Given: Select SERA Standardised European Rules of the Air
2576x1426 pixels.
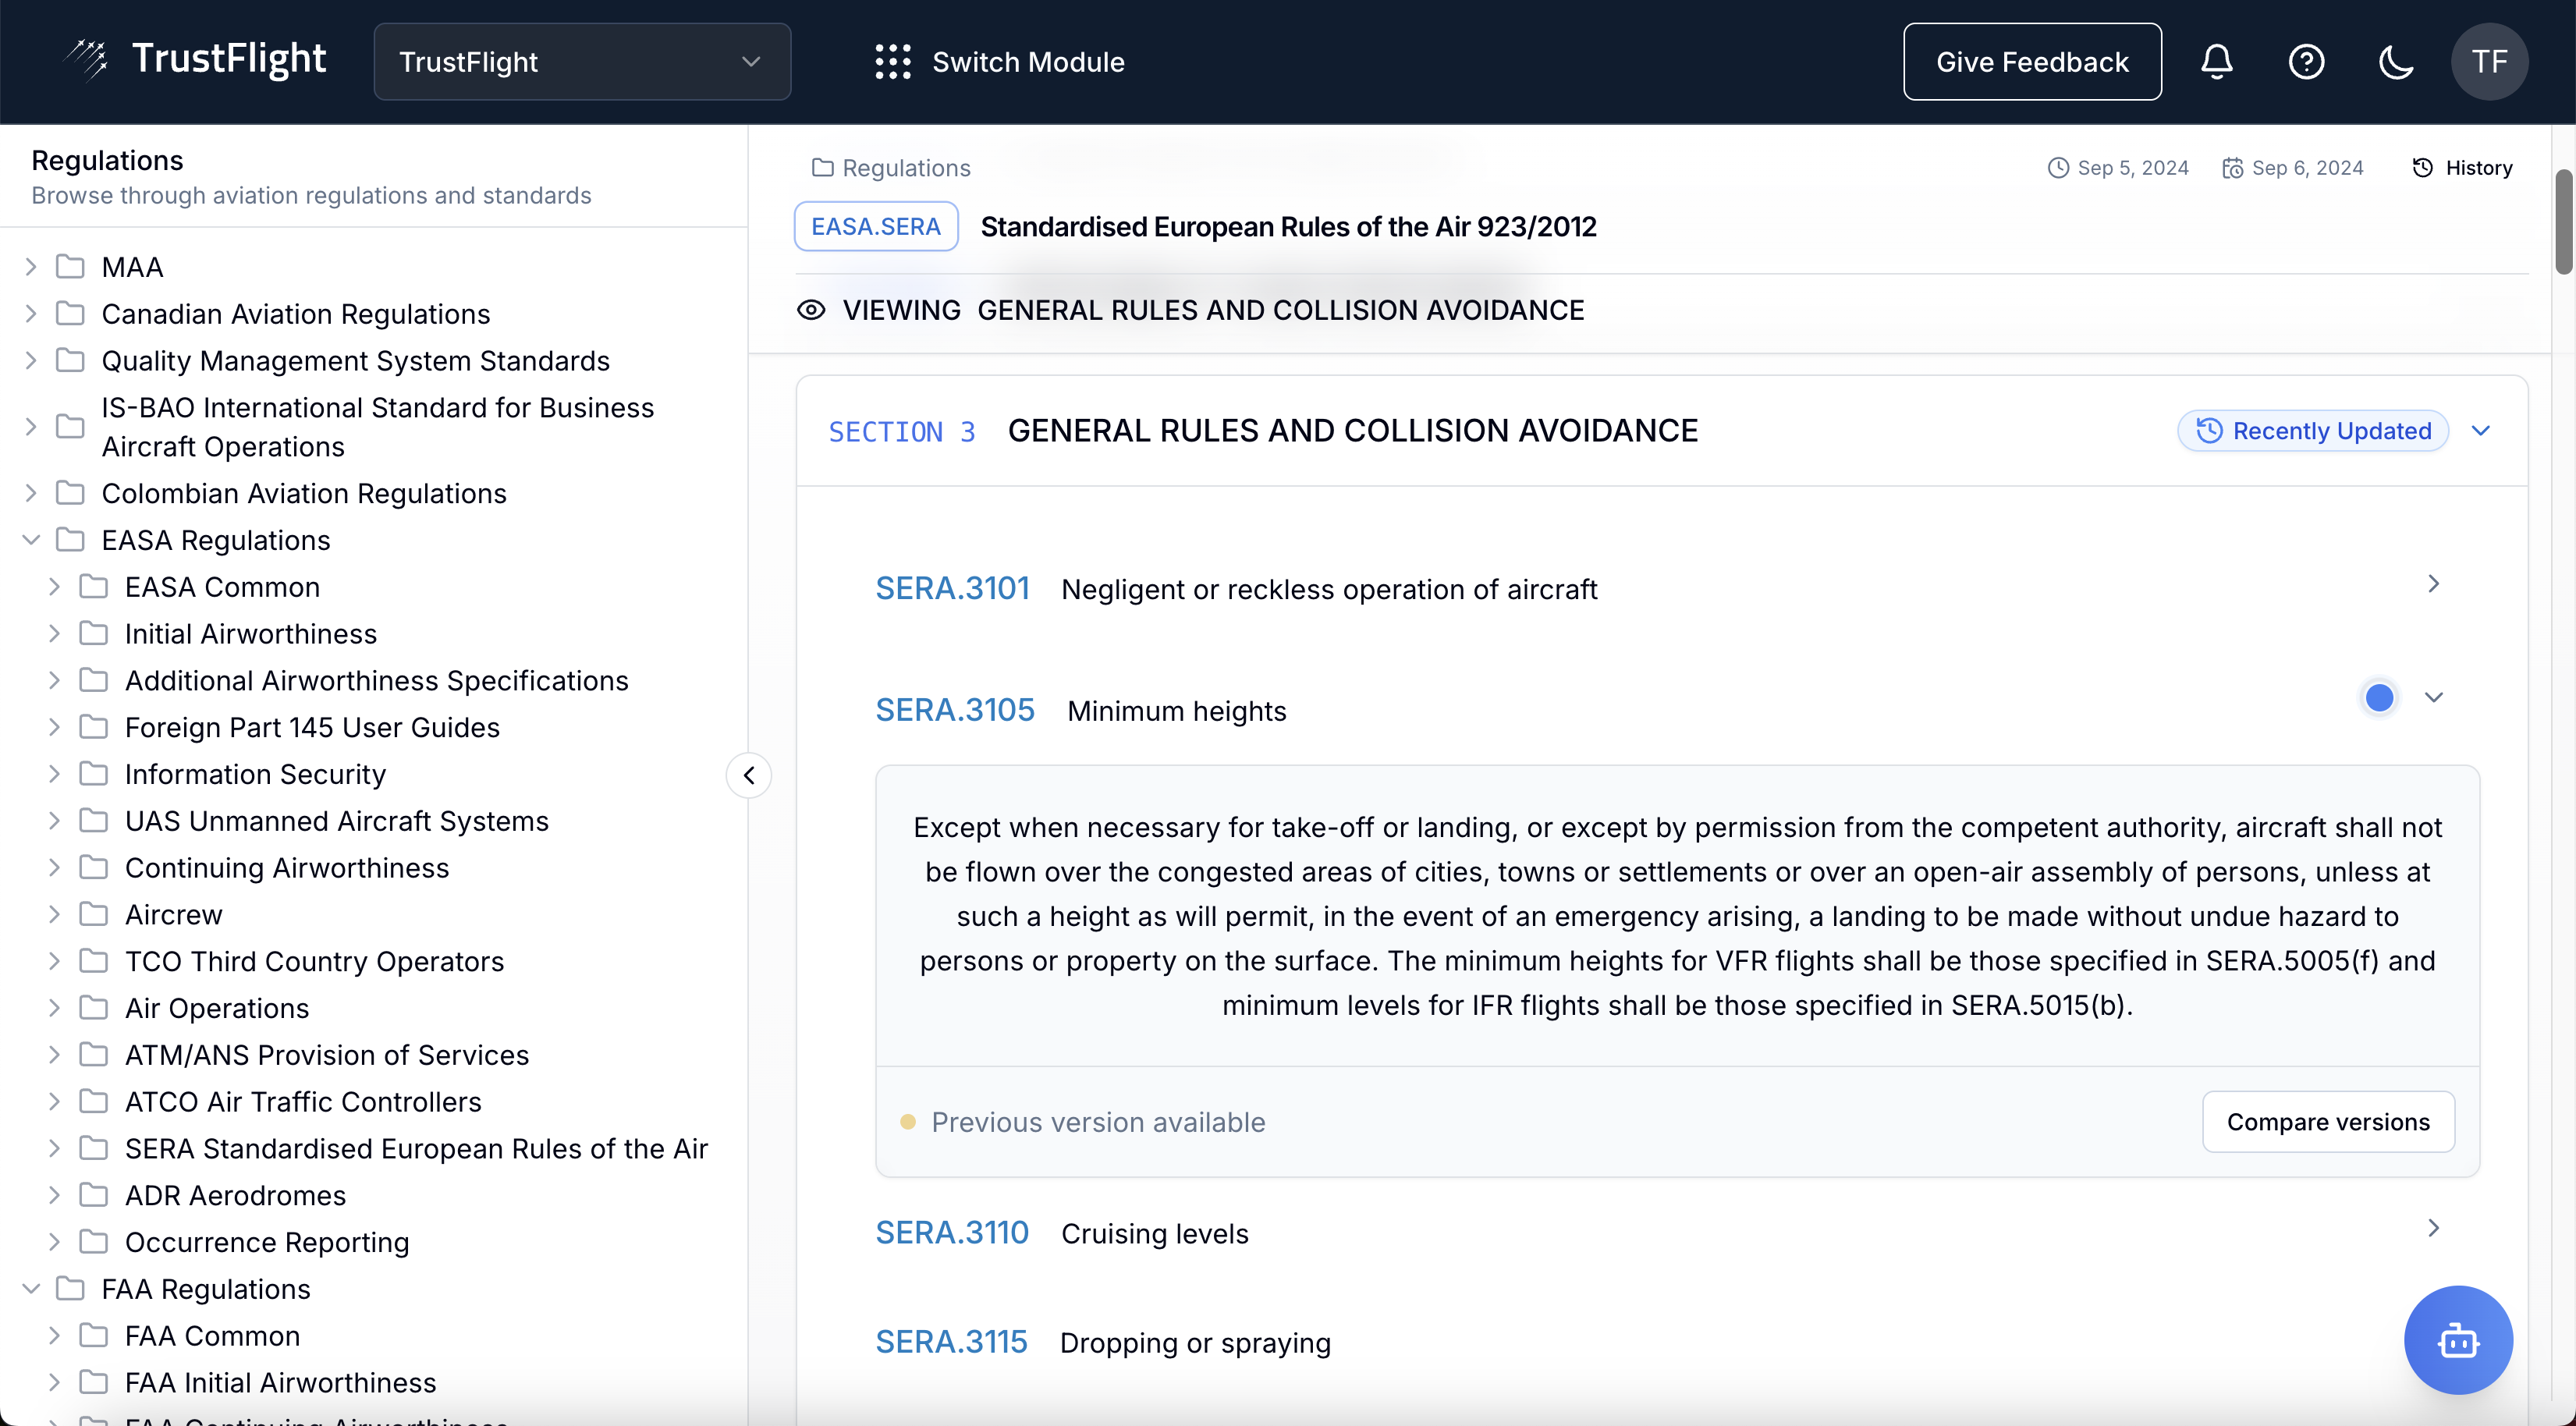Looking at the screenshot, I should tap(416, 1148).
